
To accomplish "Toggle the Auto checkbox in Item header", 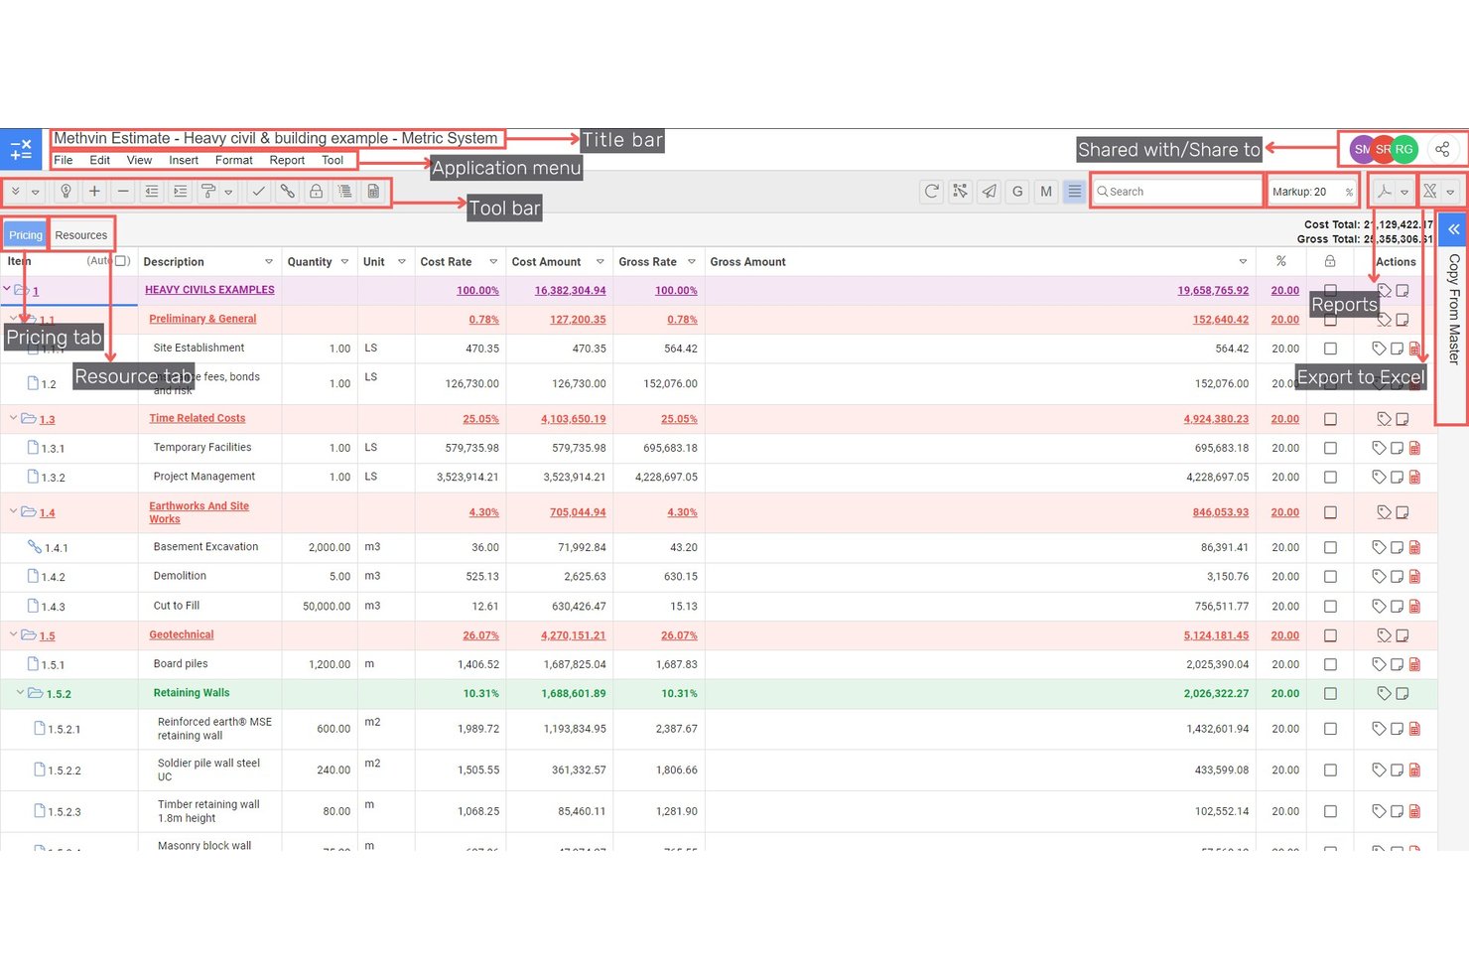I will pyautogui.click(x=122, y=261).
